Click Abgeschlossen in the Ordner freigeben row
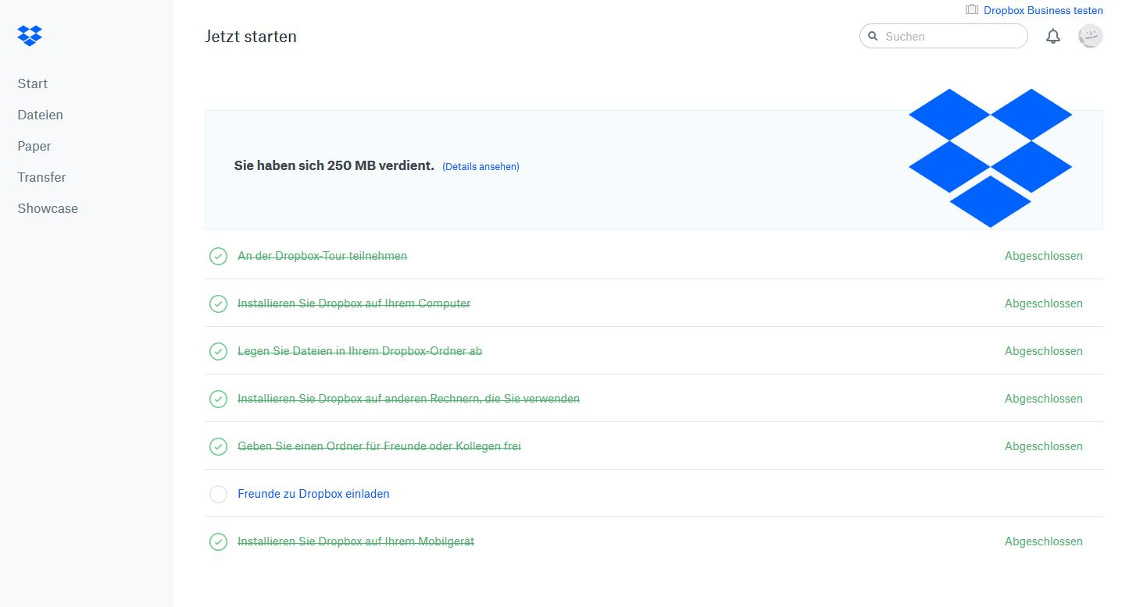1122x607 pixels. click(1044, 446)
